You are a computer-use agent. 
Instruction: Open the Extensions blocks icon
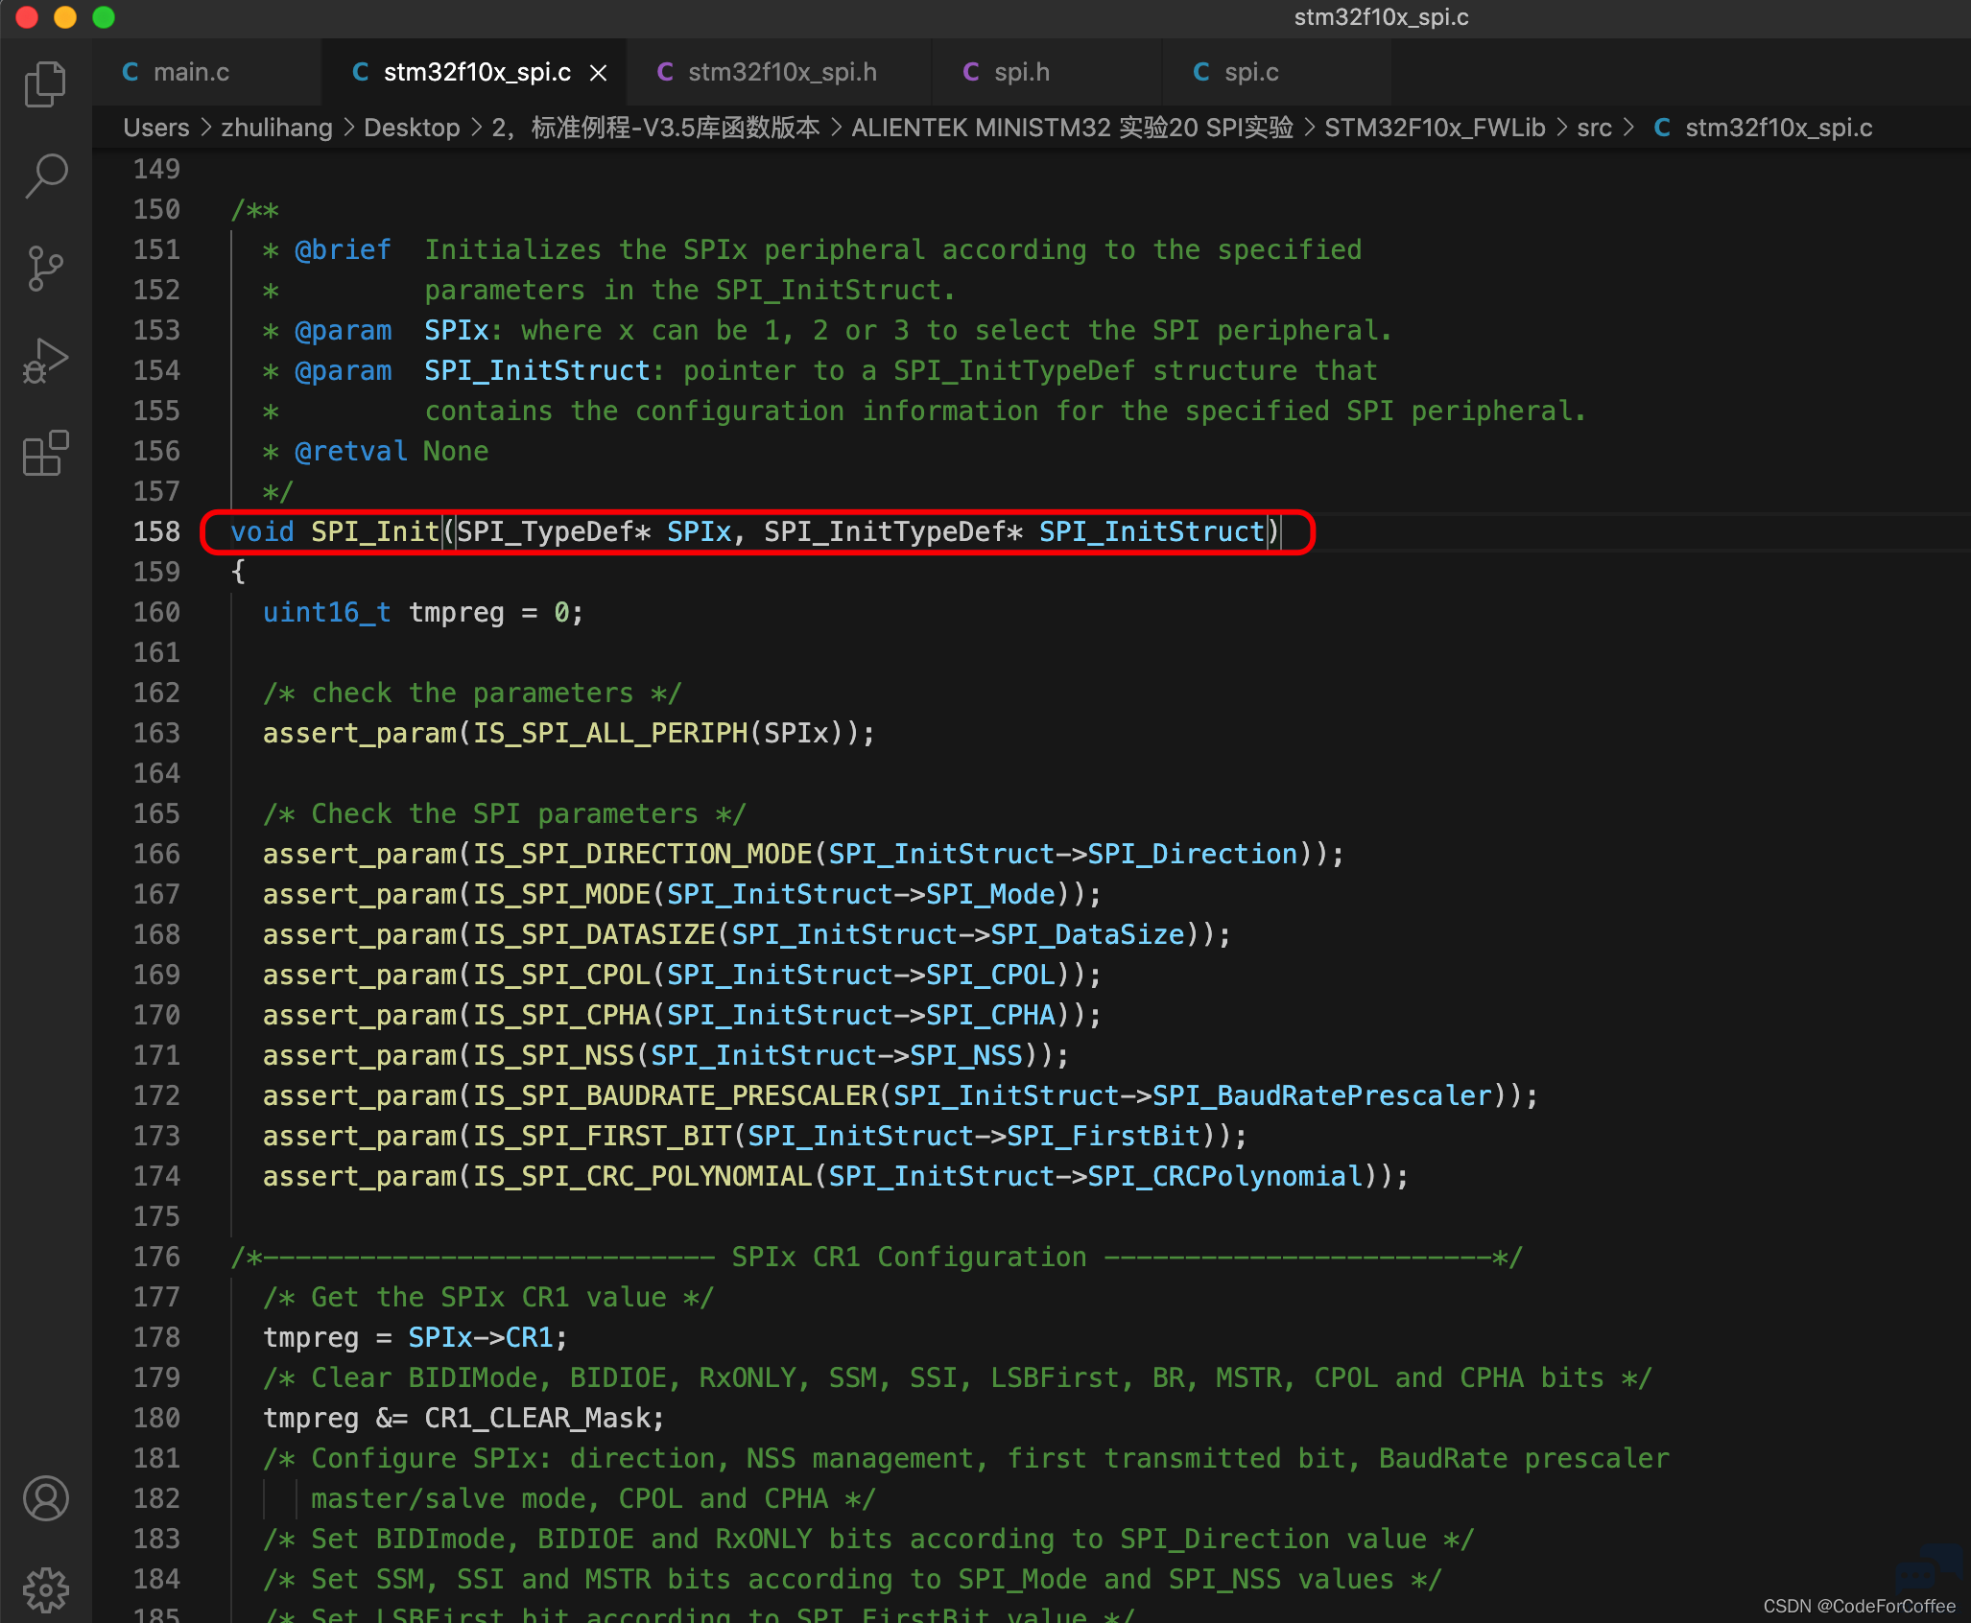pos(45,453)
